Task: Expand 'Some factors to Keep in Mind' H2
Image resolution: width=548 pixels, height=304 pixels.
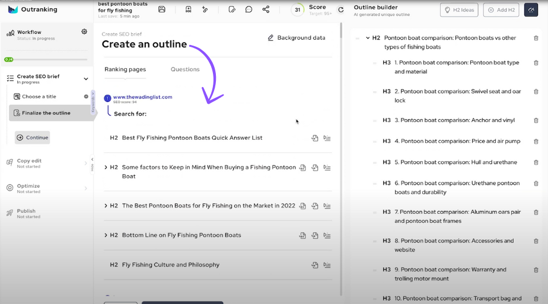Action: 106,167
